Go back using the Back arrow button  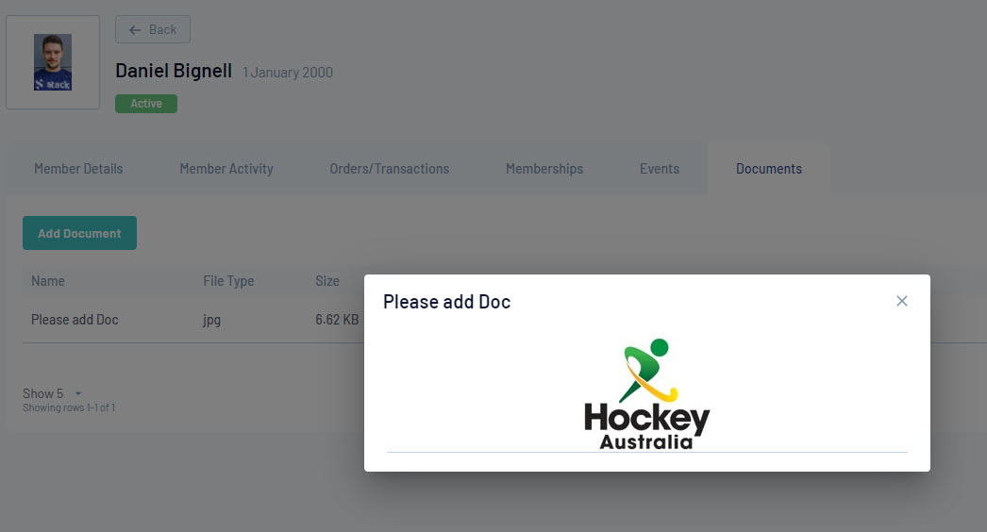click(152, 29)
